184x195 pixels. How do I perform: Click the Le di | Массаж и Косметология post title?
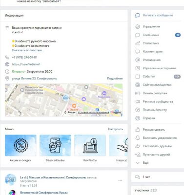click(x=53, y=177)
